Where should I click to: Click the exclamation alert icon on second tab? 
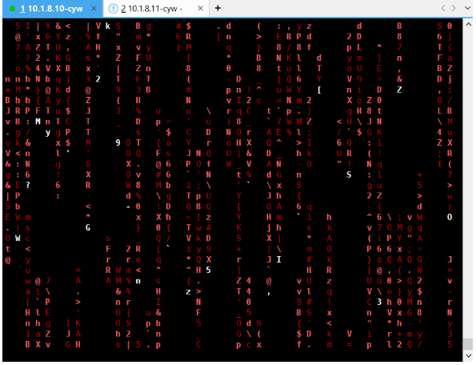point(114,9)
